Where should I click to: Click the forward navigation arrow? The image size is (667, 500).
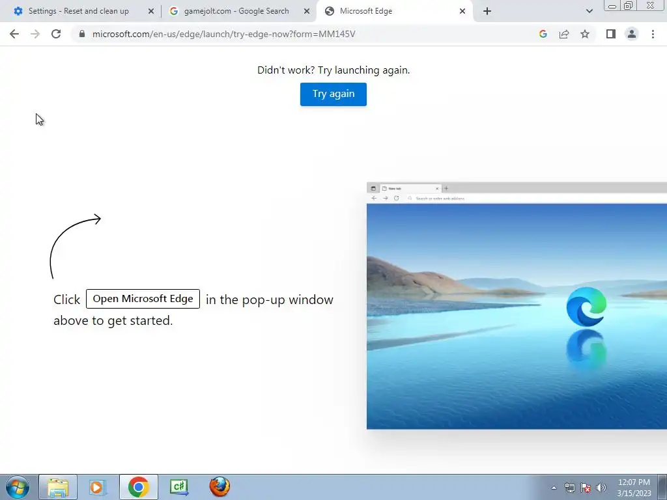(x=35, y=34)
